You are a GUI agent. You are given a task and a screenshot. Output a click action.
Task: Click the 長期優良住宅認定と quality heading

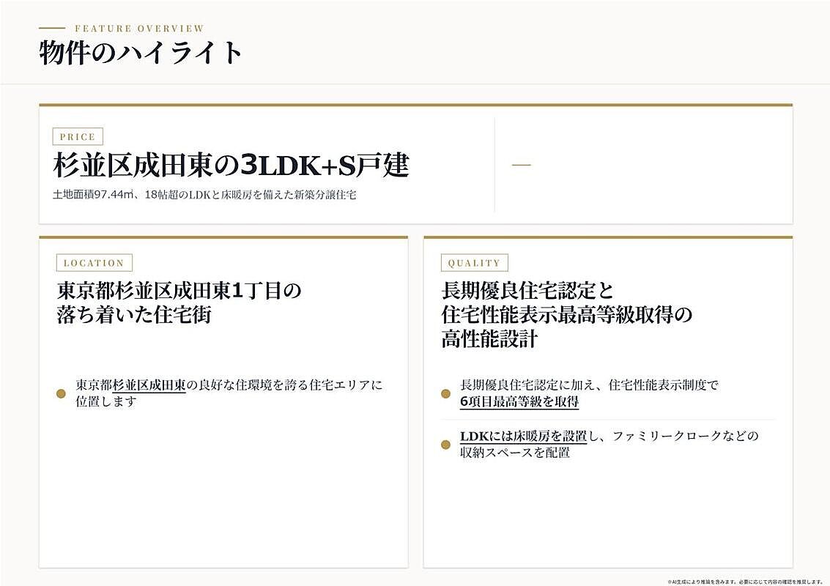527,291
